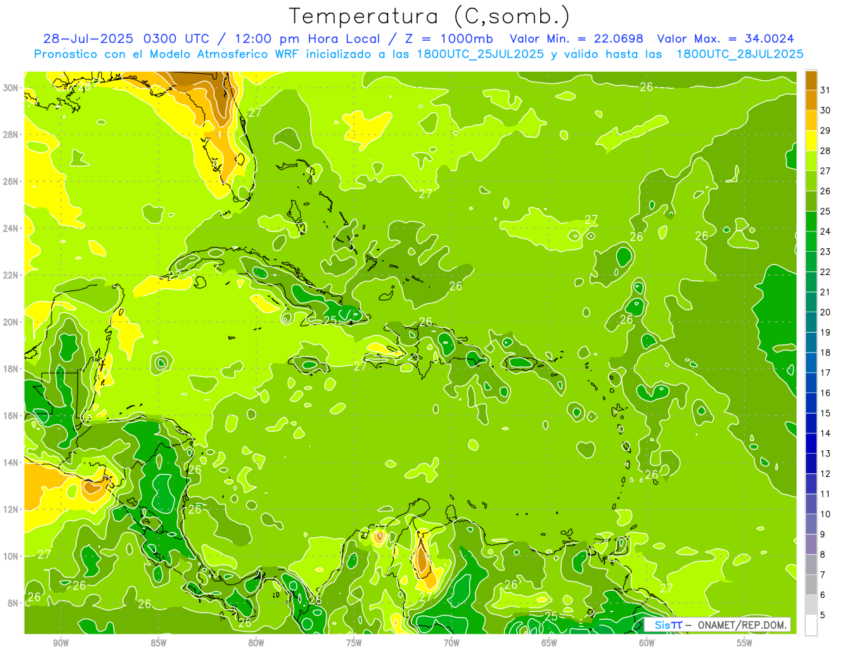This screenshot has width=844, height=652.
Task: Click legend value 15 on the color bar
Action: (826, 413)
